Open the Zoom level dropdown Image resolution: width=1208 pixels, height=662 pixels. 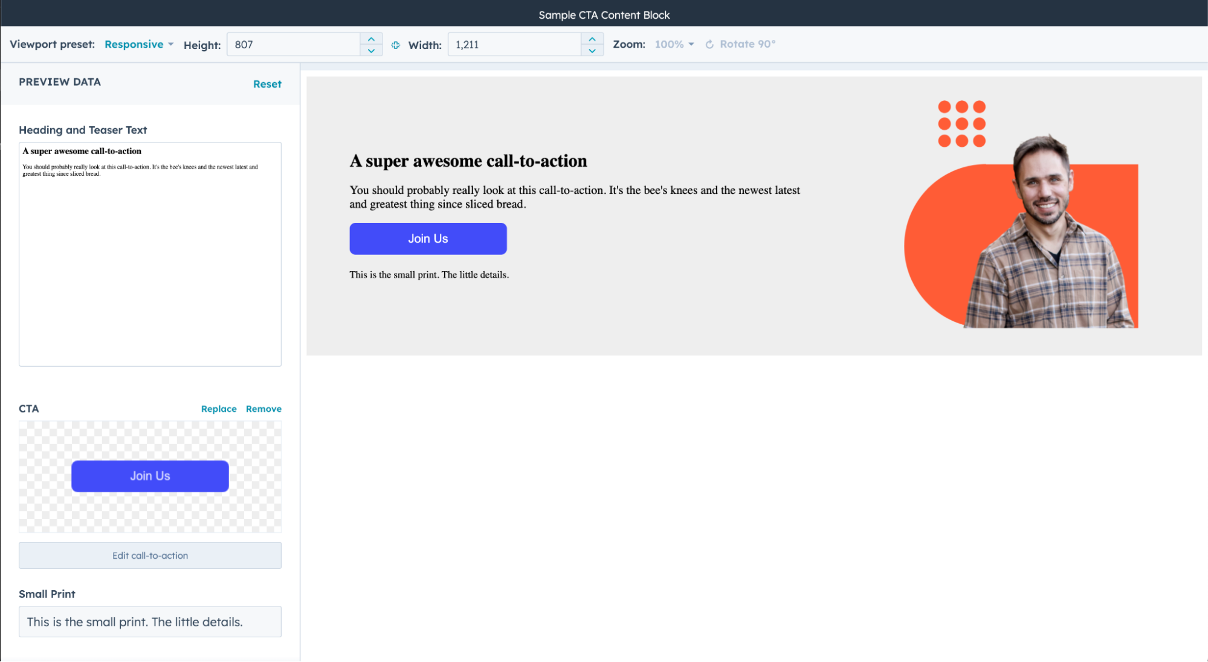(673, 44)
